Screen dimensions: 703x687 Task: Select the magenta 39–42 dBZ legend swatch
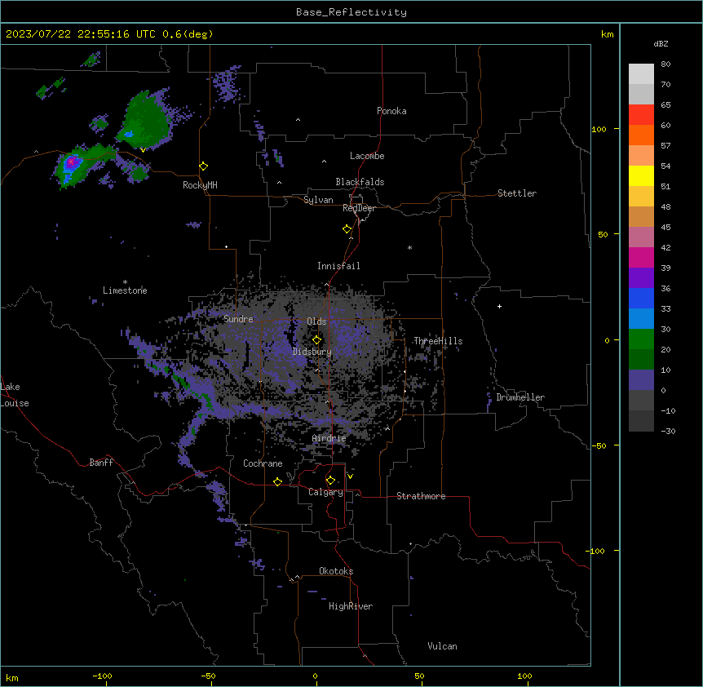(x=641, y=257)
